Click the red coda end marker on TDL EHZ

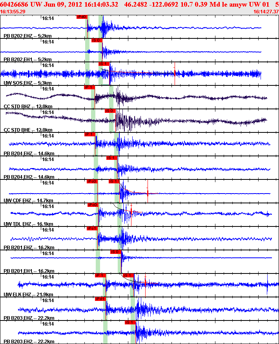131,215
